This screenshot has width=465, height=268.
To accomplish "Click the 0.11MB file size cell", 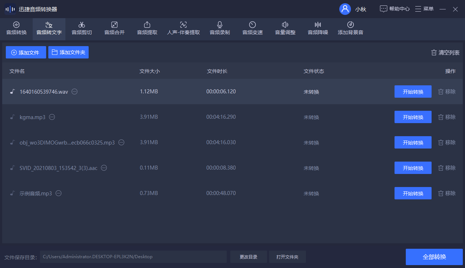I will click(x=149, y=168).
